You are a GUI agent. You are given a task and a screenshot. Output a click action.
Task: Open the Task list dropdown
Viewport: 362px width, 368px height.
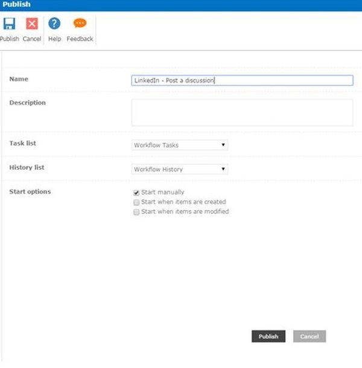[x=179, y=145]
